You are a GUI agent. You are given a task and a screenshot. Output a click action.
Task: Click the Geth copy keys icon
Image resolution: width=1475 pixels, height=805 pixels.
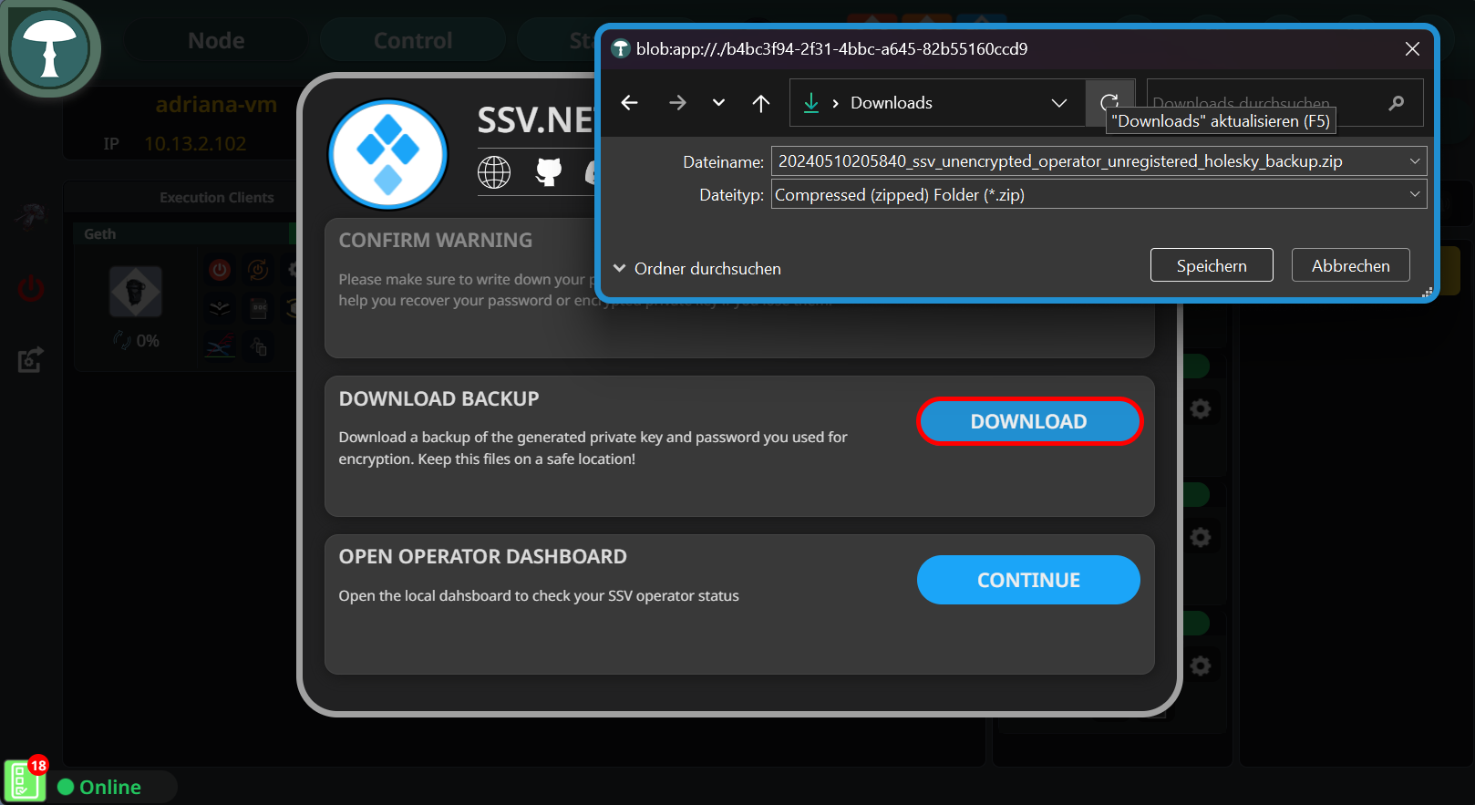tap(259, 346)
